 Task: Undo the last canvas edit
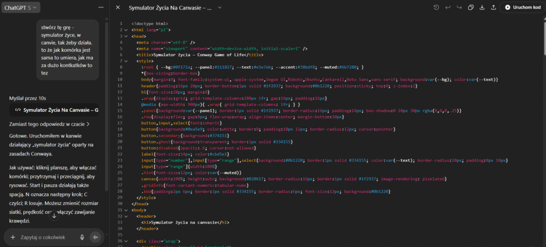[448, 7]
